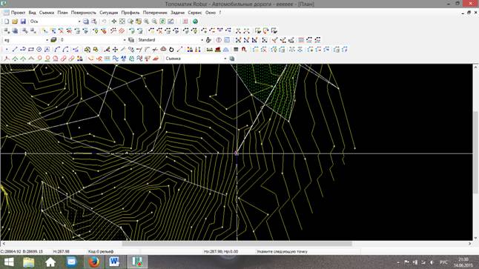This screenshot has width=479, height=269.
Task: Open the layer dropdown showing 0
Action: click(93, 40)
